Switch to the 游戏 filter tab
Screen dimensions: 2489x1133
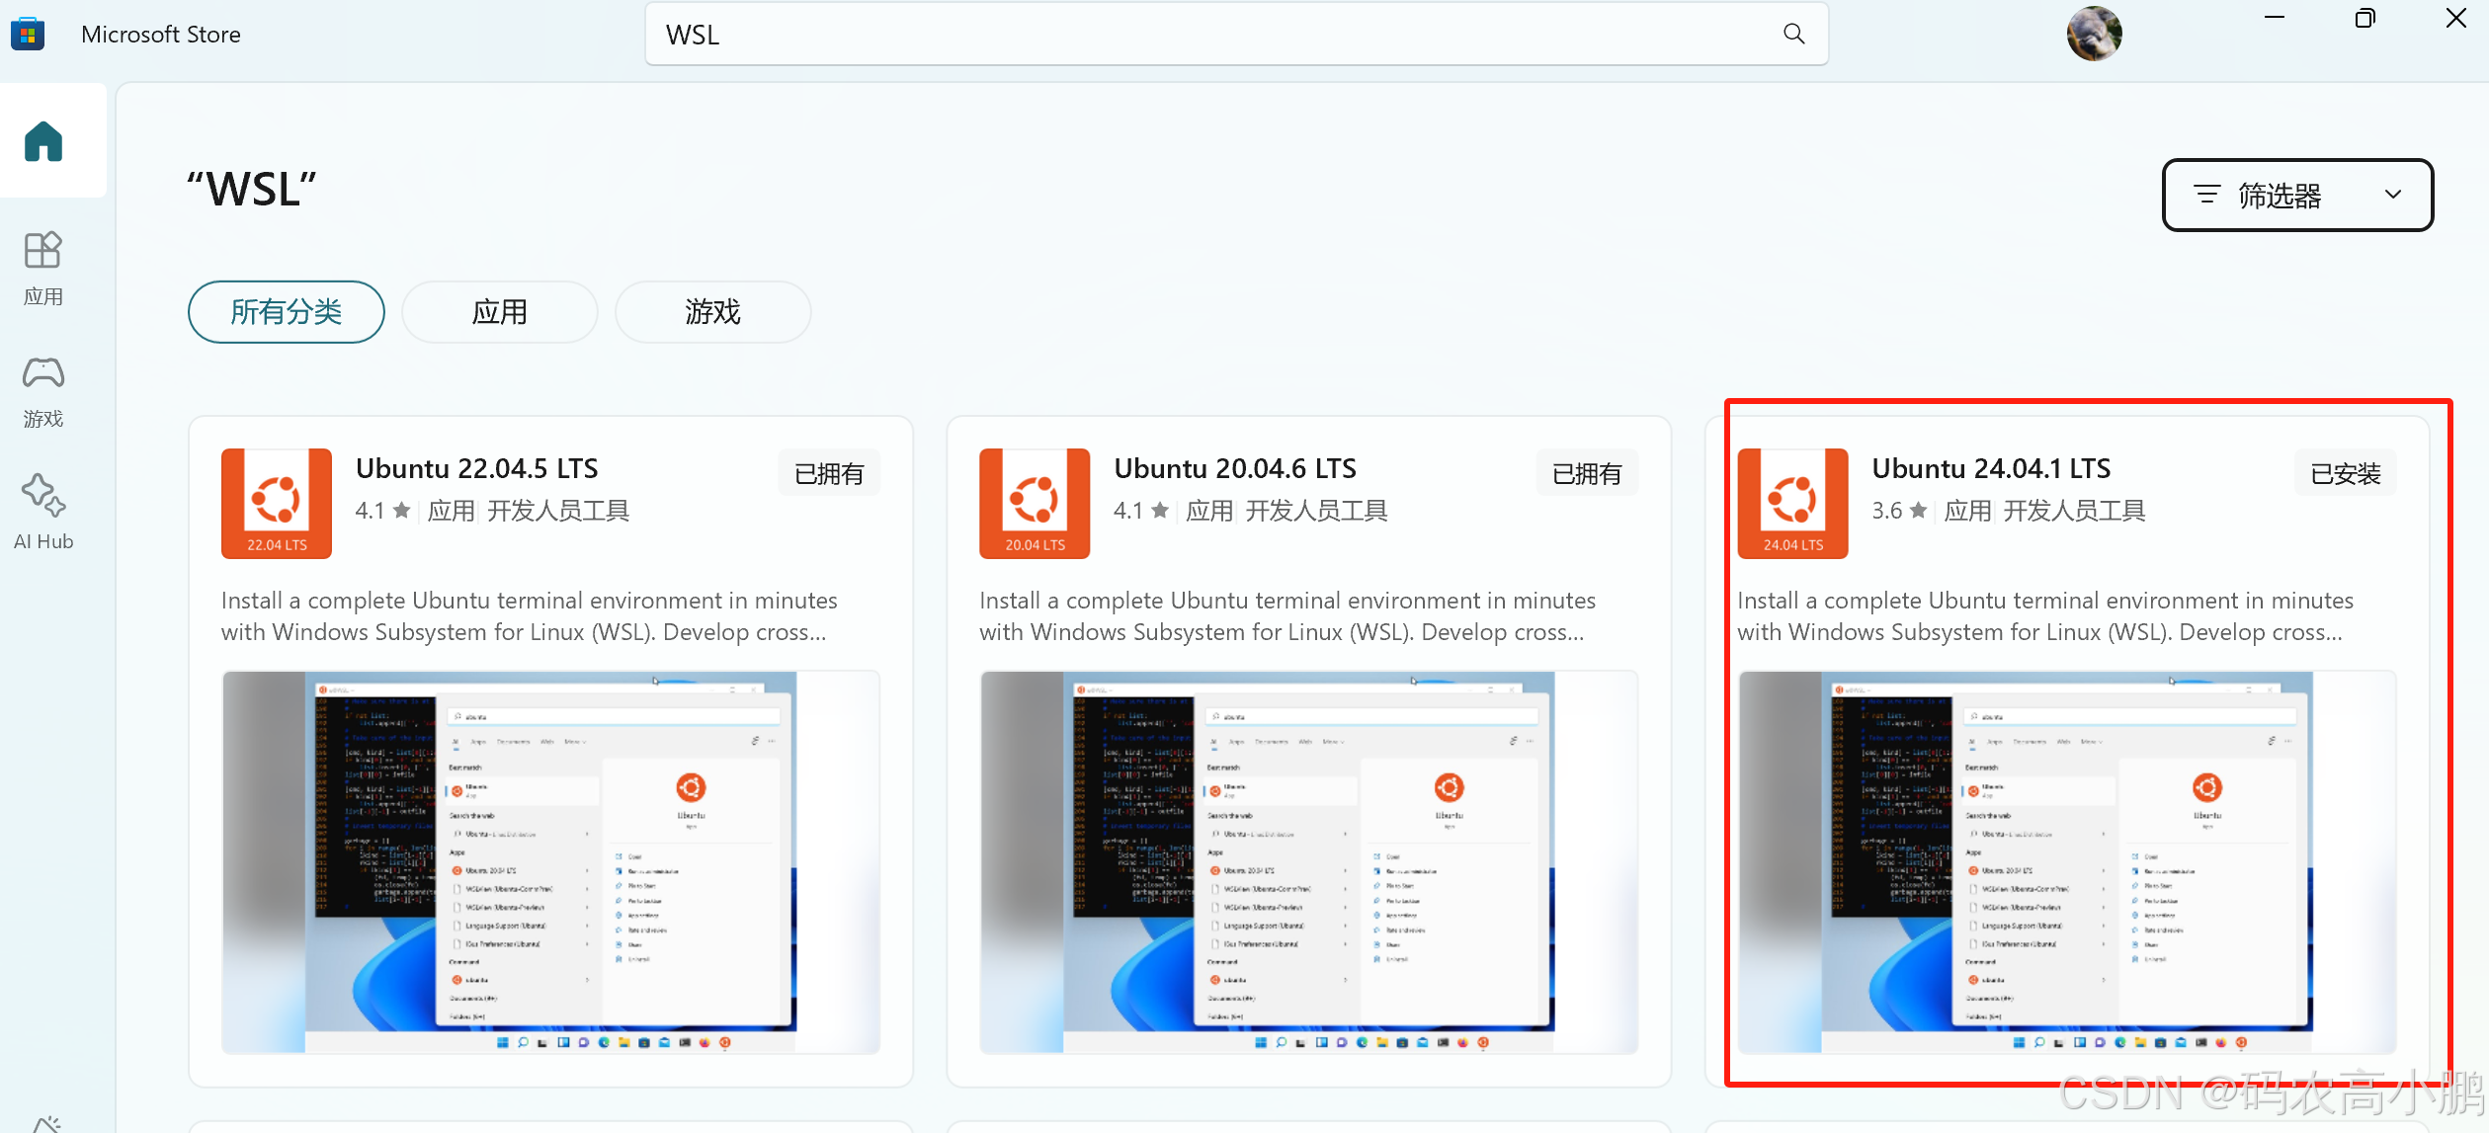(x=712, y=312)
